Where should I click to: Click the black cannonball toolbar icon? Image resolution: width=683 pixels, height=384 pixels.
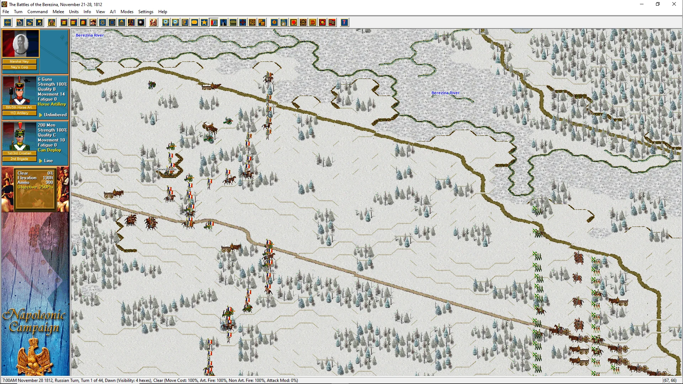coord(141,23)
